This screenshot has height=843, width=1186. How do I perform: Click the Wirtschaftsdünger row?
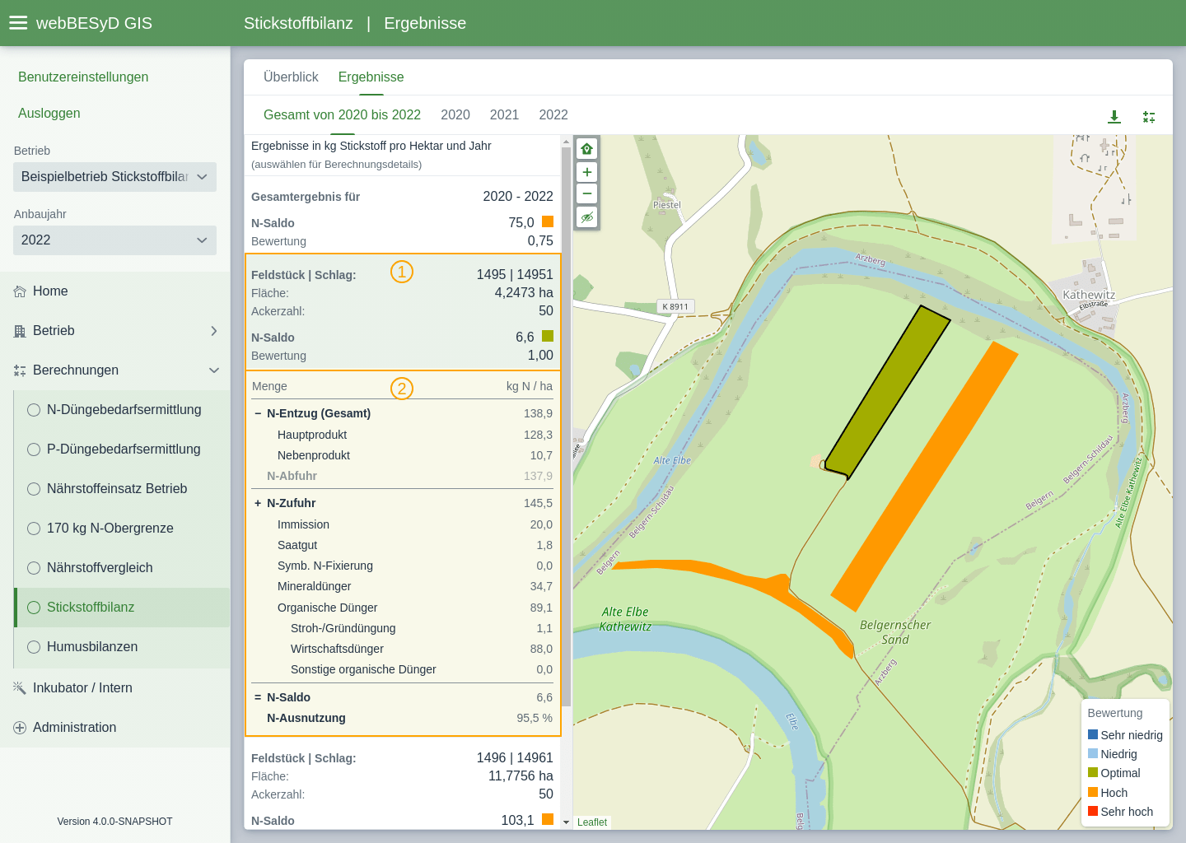pyautogui.click(x=403, y=649)
